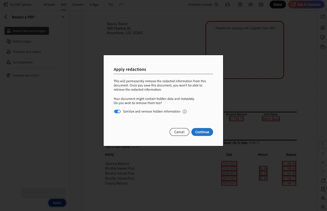
Task: Click the 360 Market St. address line
Action: point(119,28)
